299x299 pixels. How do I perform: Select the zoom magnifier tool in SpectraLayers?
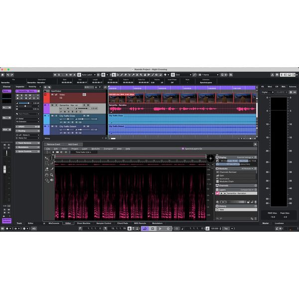52,175
